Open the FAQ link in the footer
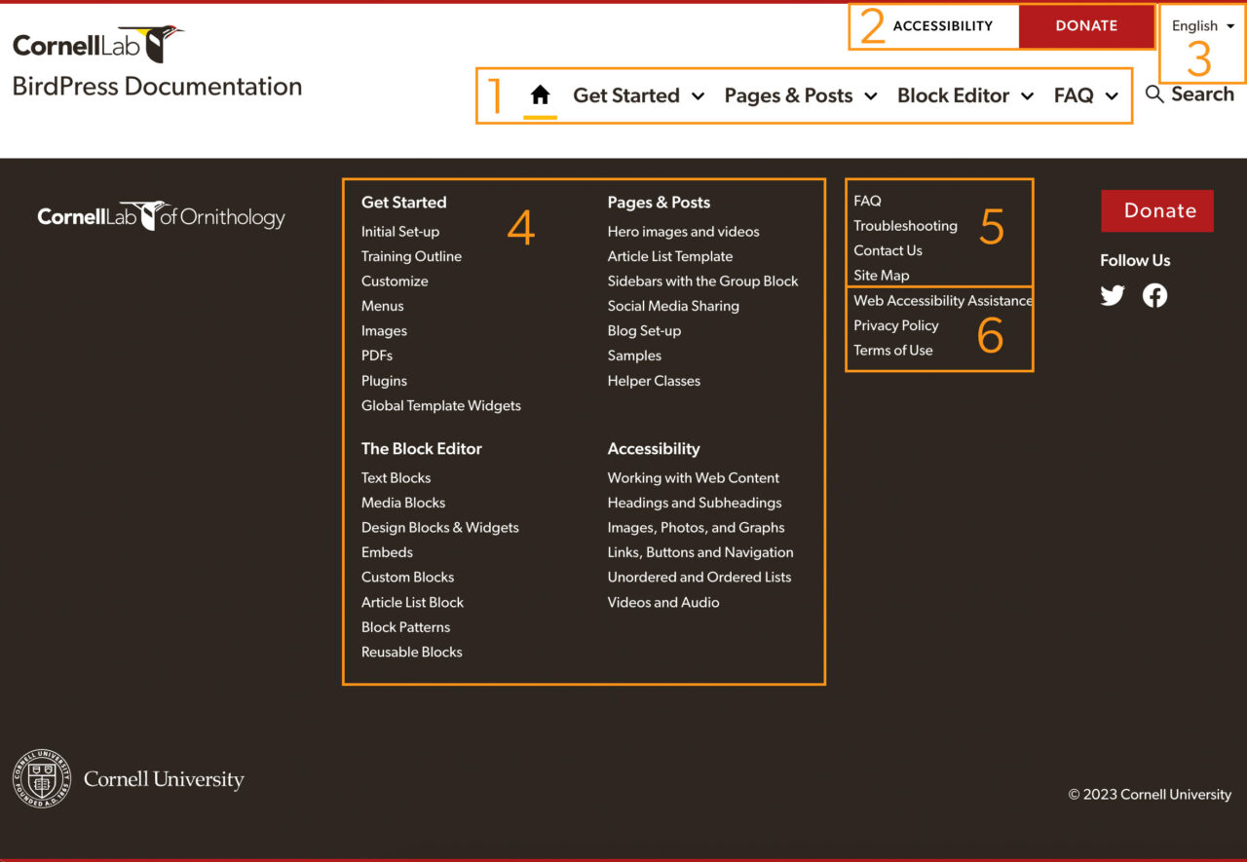The height and width of the screenshot is (862, 1247). (x=867, y=201)
